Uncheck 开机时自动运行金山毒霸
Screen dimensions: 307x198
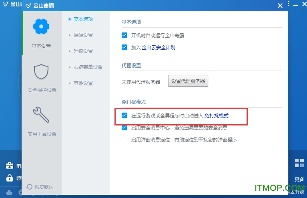pyautogui.click(x=124, y=35)
